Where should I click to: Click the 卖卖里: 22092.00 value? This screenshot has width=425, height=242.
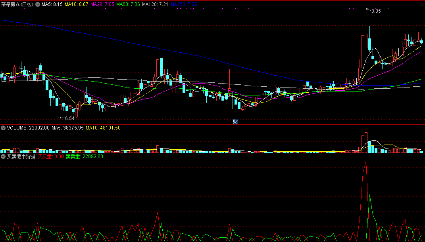pos(85,156)
